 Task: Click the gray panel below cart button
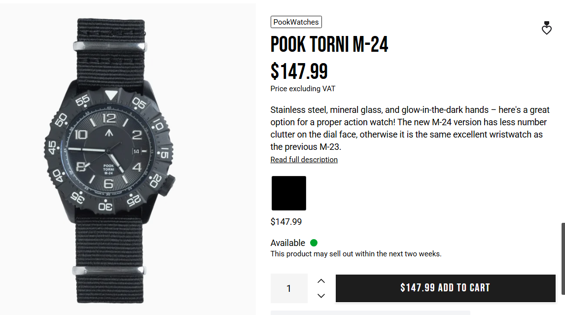[370, 313]
